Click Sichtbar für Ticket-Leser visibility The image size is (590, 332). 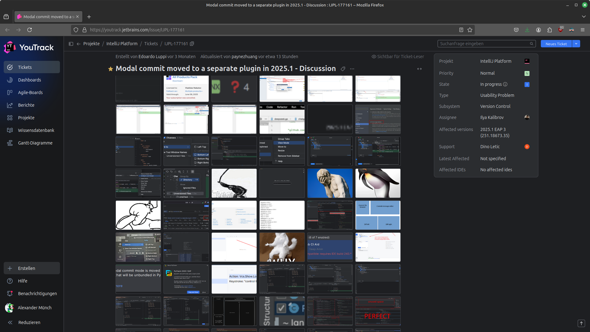[398, 57]
